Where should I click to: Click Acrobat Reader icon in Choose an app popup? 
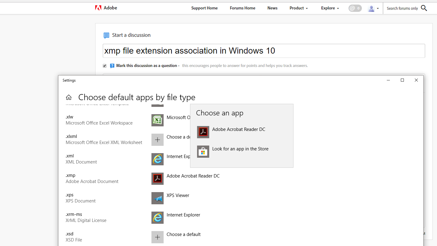(x=203, y=132)
